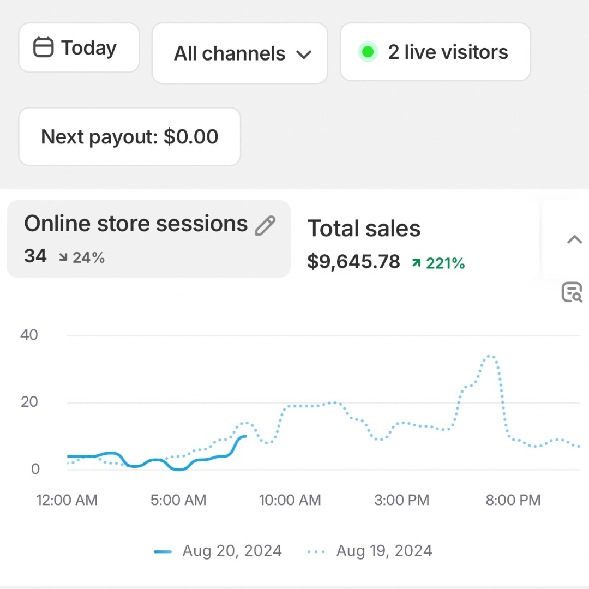Screen dimensions: 589x589
Task: Click the down arrow next to 24%
Action: (63, 257)
